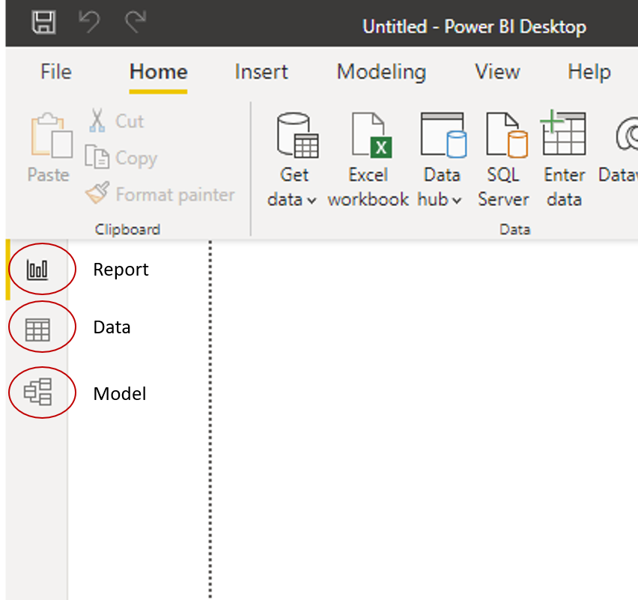Click the Enter data table icon
Screen dimensions: 638x600
pos(564,134)
